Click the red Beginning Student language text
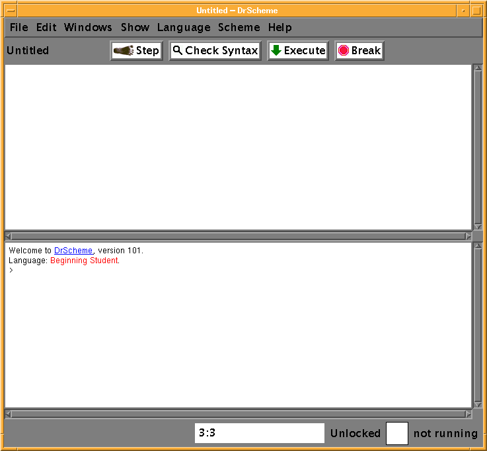The height and width of the screenshot is (451, 487). 84,261
